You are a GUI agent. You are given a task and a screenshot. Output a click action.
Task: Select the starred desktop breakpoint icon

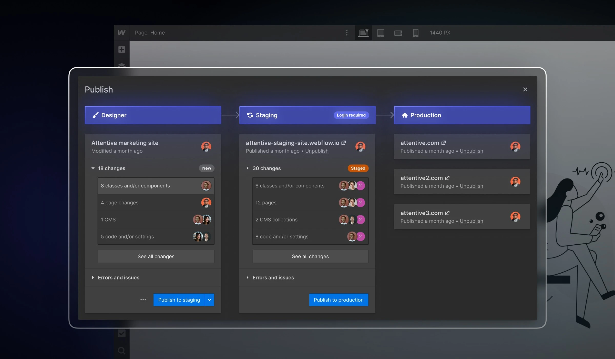363,33
